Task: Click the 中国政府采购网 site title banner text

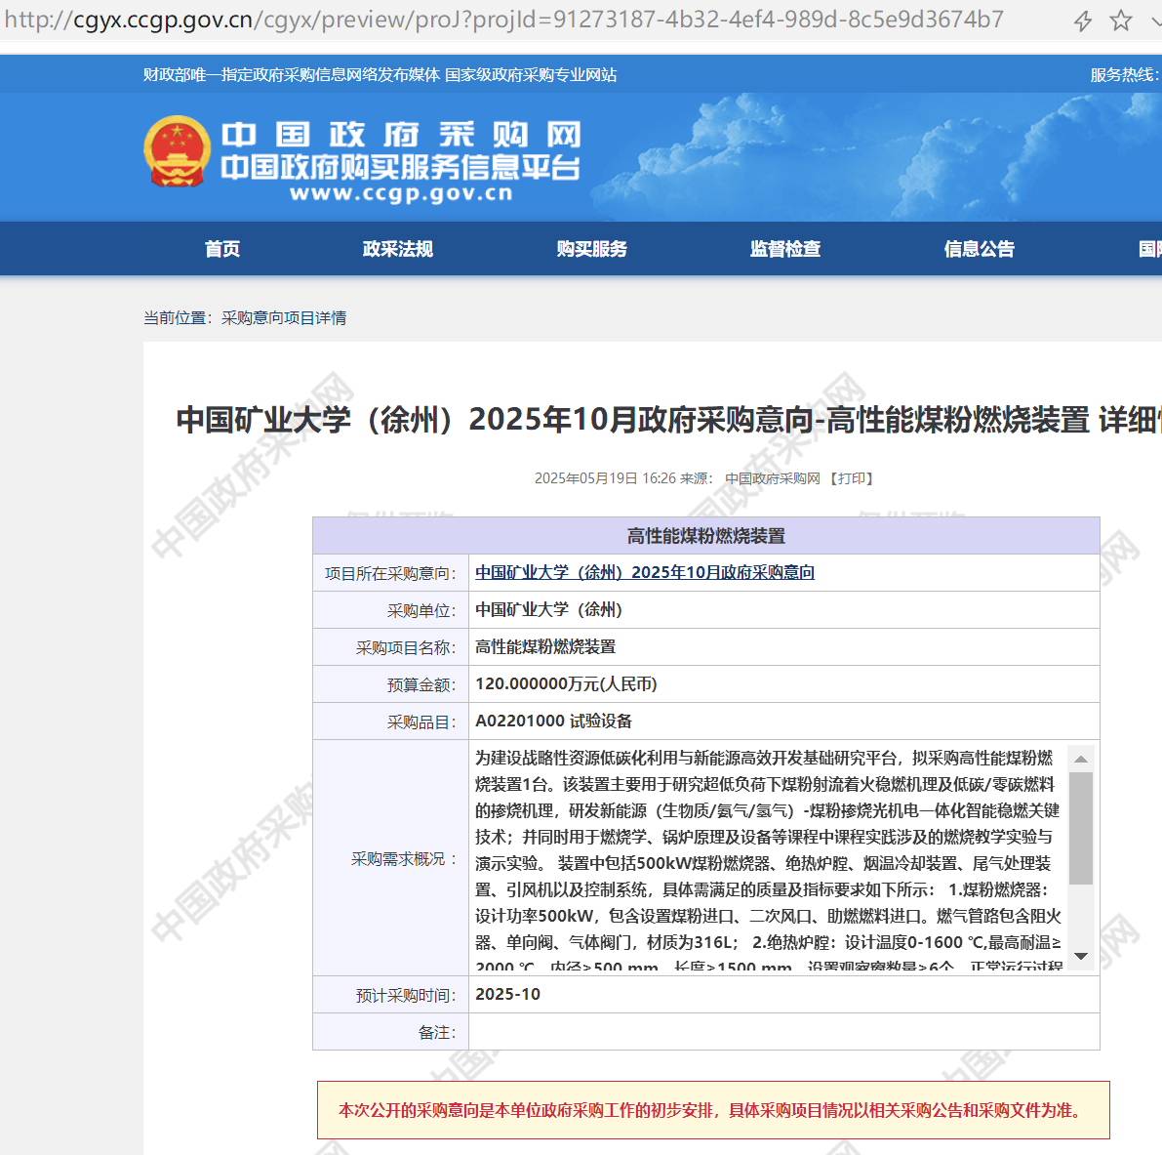Action: click(x=401, y=135)
